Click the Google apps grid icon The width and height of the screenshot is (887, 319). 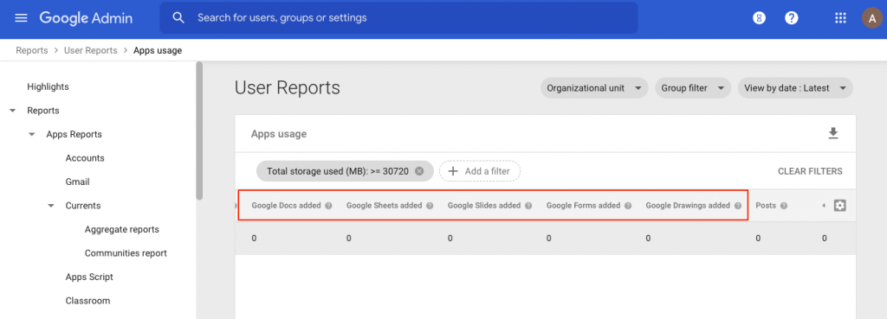click(840, 18)
